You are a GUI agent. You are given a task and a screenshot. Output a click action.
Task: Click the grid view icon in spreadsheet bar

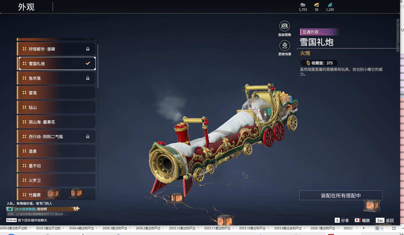(x=377, y=228)
